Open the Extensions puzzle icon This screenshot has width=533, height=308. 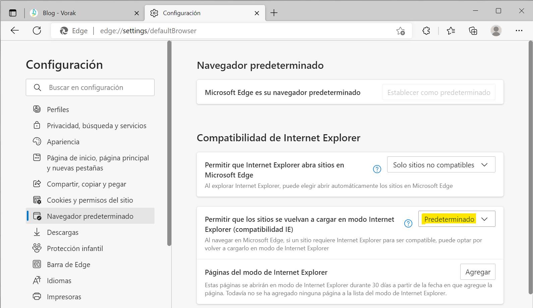(426, 31)
